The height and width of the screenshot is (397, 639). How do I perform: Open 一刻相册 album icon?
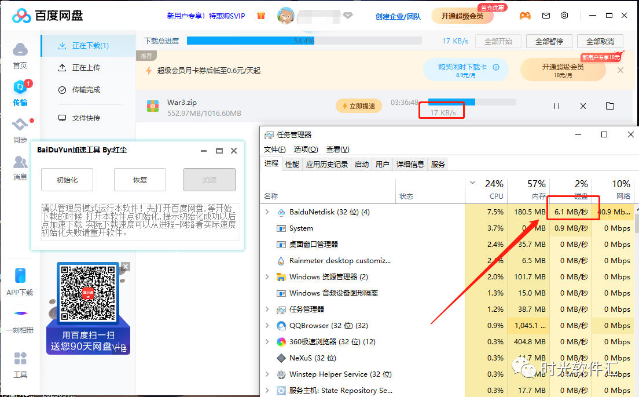(20, 320)
